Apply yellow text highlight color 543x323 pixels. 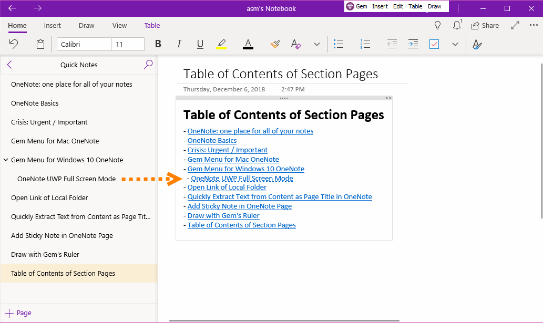pos(221,44)
